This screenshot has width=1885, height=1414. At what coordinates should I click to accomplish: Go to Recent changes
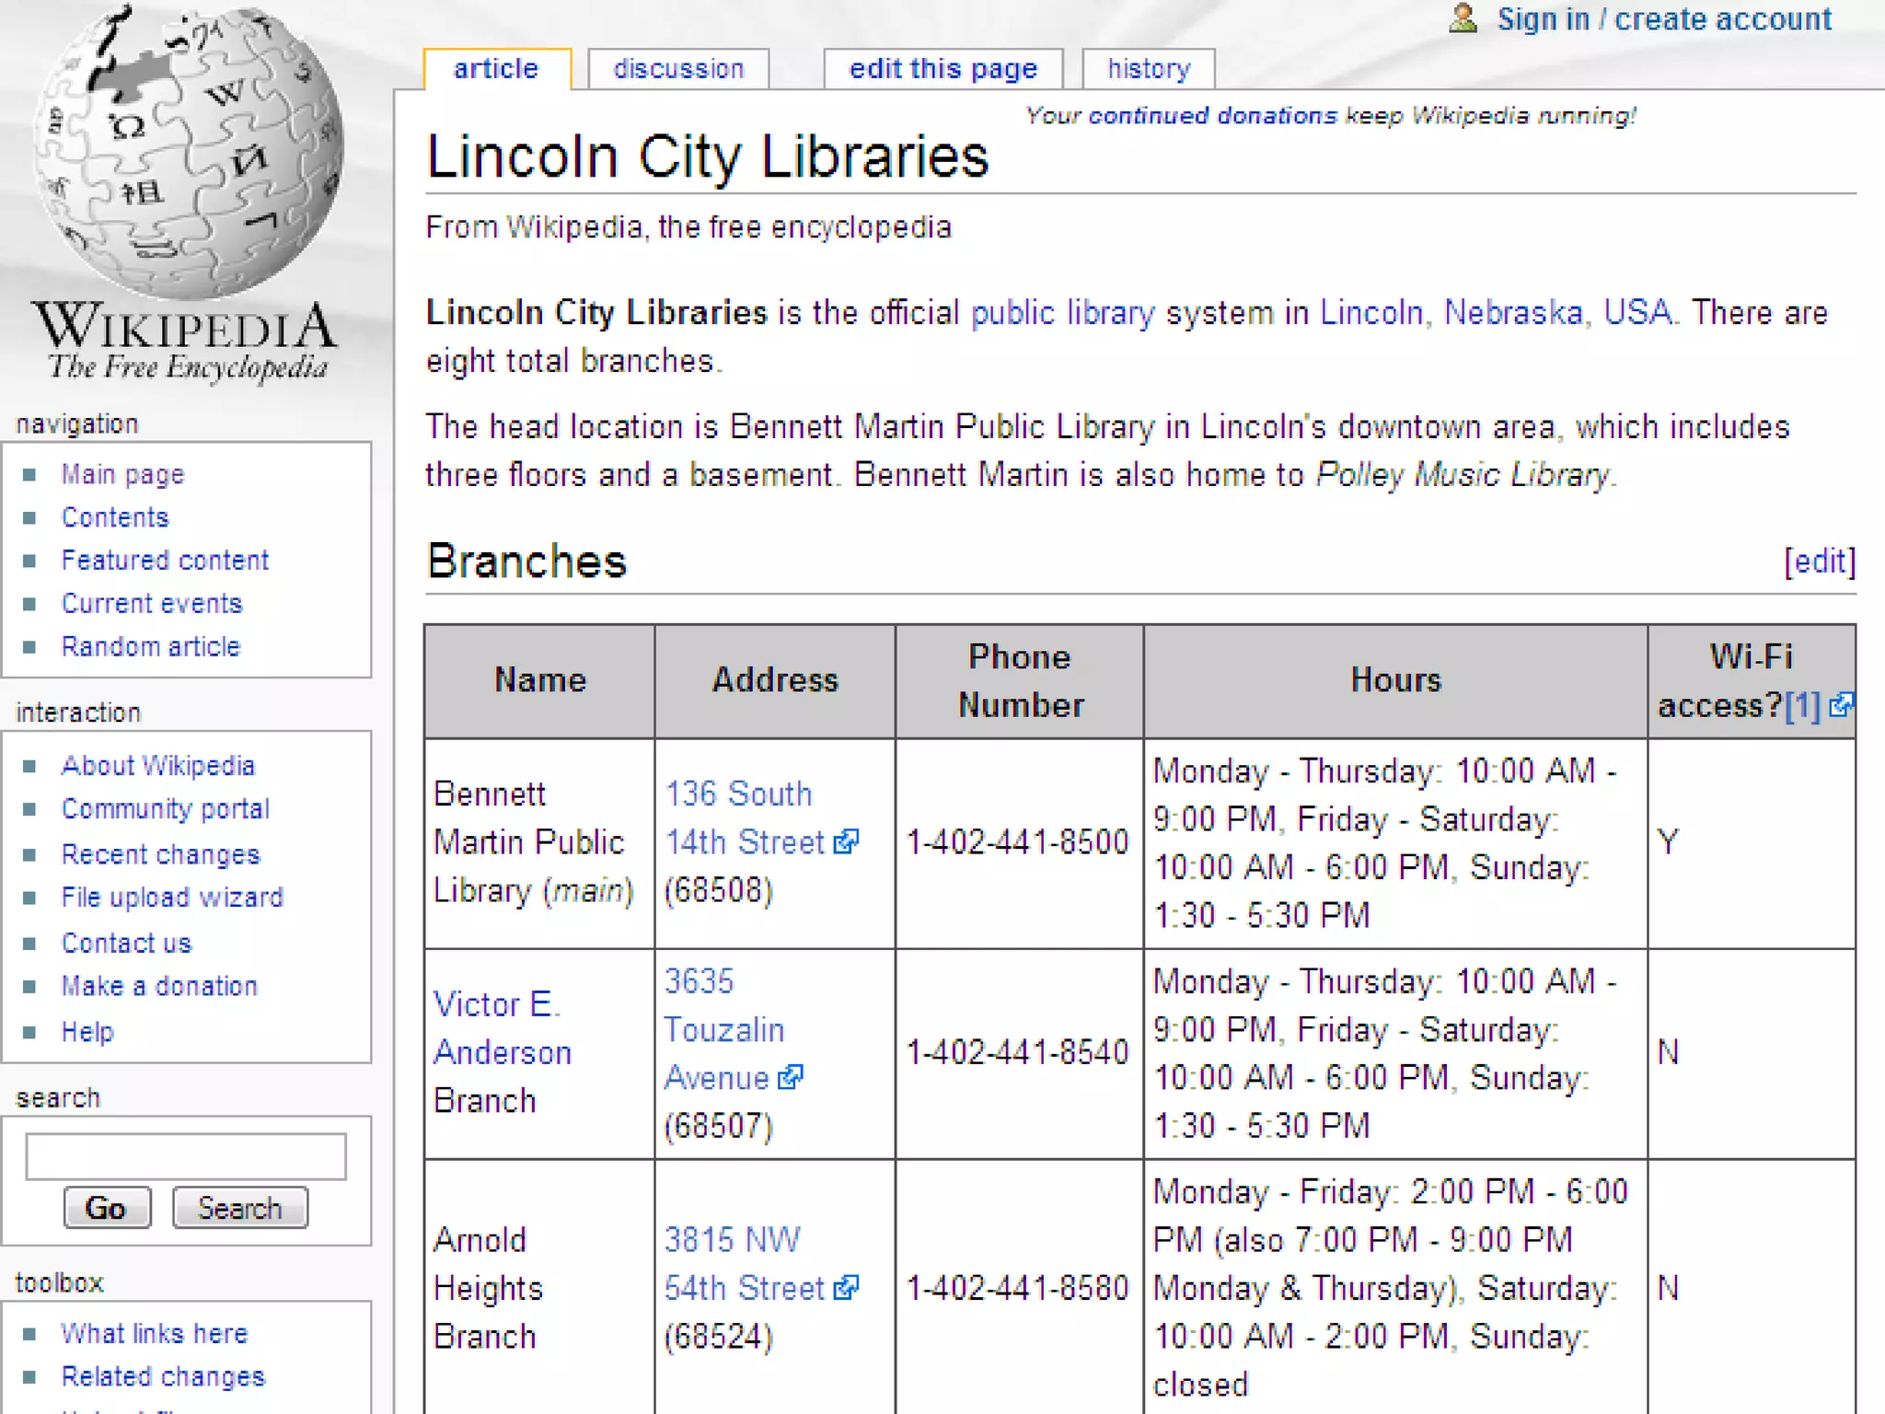(160, 854)
